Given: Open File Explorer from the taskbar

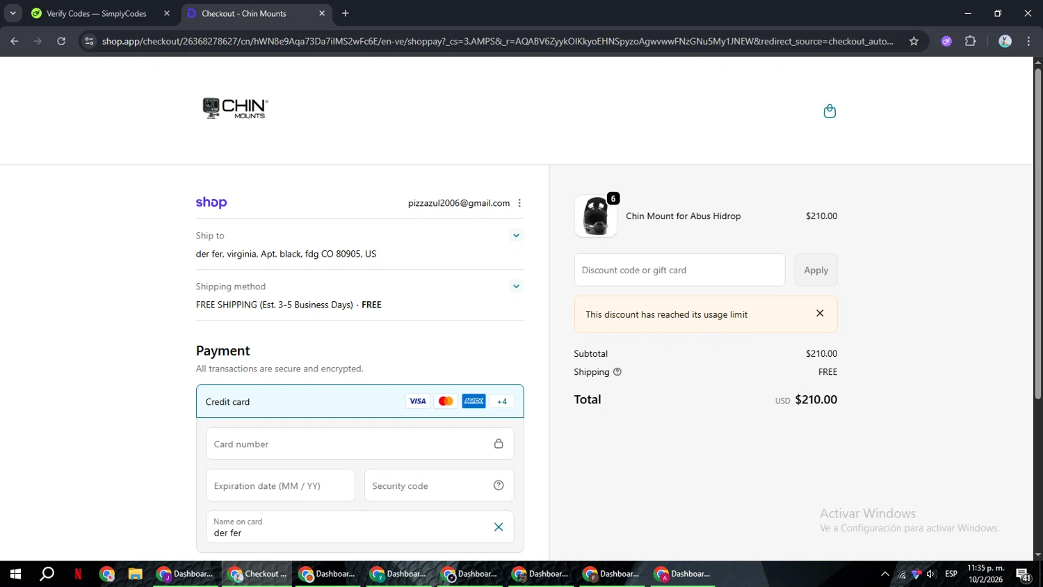Looking at the screenshot, I should pyautogui.click(x=135, y=574).
